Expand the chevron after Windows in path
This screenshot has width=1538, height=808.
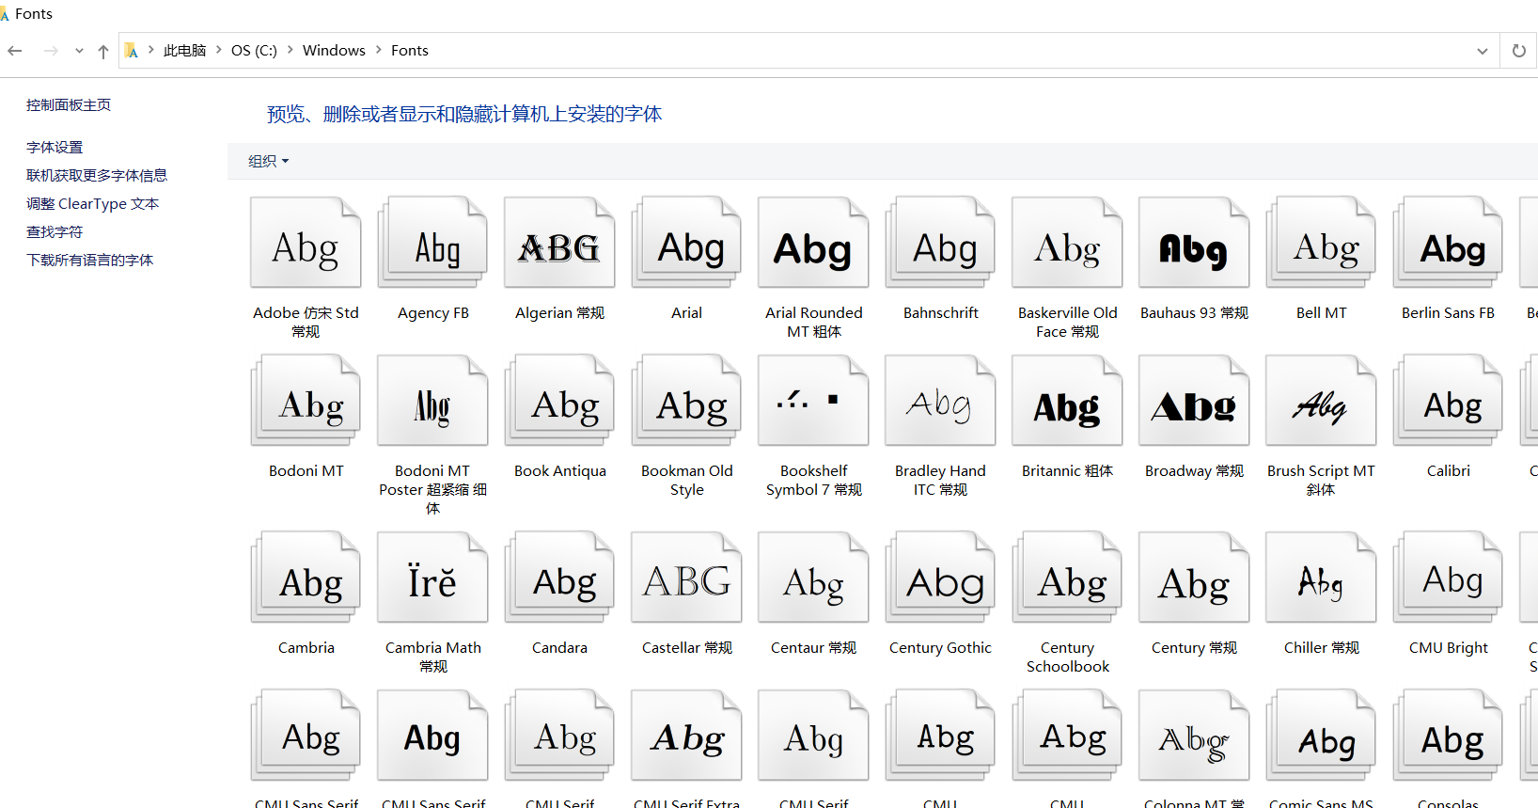coord(379,50)
